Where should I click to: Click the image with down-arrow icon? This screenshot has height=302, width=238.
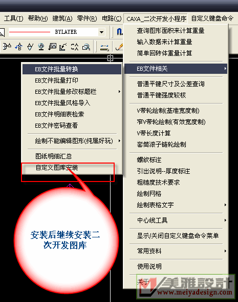click(x=52, y=47)
